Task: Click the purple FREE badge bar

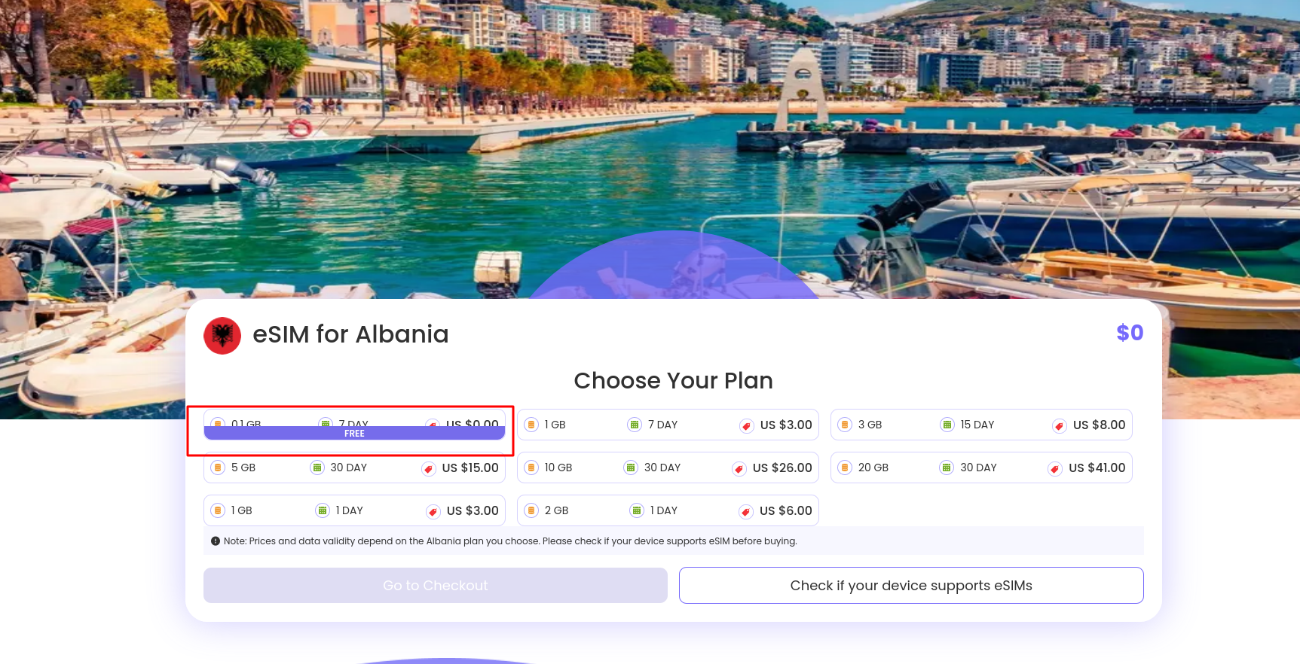Action: tap(354, 434)
